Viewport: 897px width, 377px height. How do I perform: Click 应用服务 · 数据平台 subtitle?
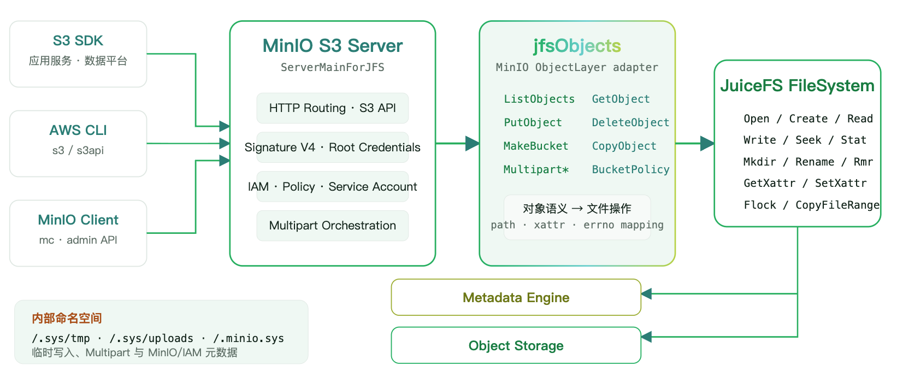click(x=78, y=61)
